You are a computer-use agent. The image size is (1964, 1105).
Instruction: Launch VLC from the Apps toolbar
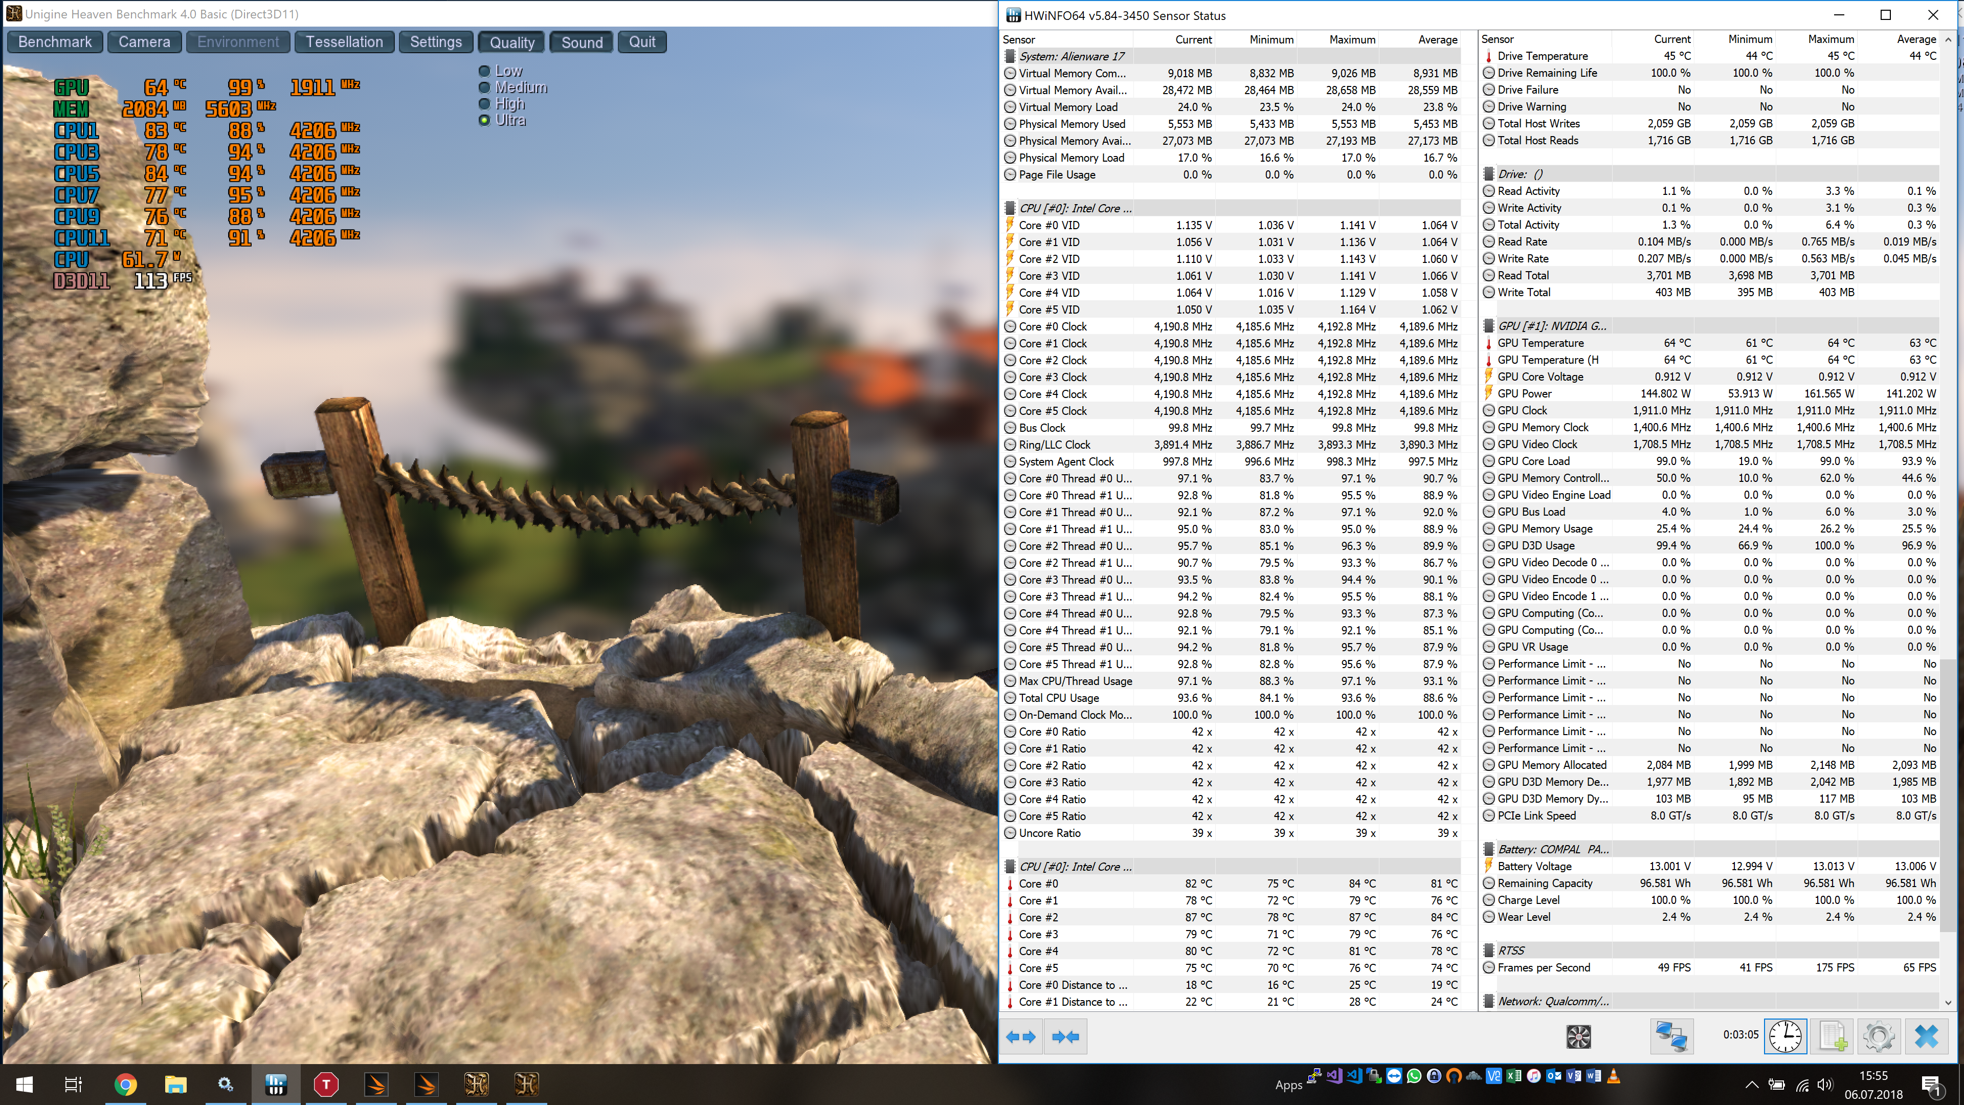(1613, 1076)
